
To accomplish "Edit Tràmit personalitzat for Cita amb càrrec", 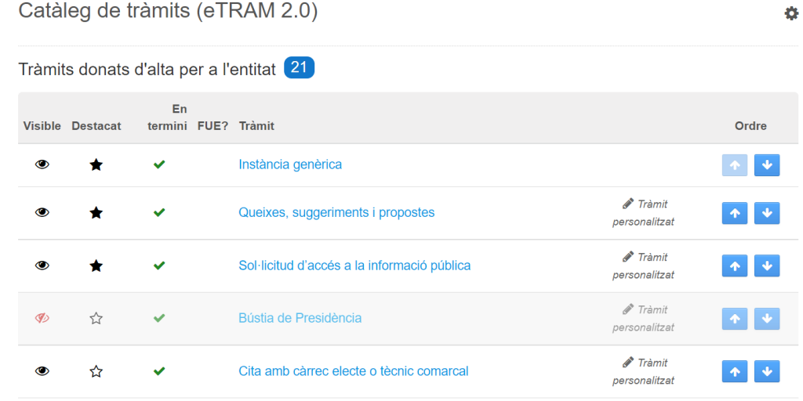I will pos(644,371).
